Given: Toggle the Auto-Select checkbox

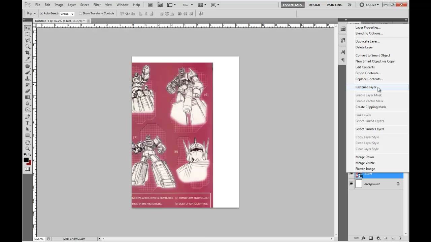Looking at the screenshot, I should pyautogui.click(x=41, y=13).
